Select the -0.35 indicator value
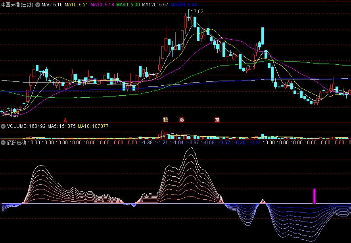This screenshot has width=351, height=243. (x=240, y=143)
